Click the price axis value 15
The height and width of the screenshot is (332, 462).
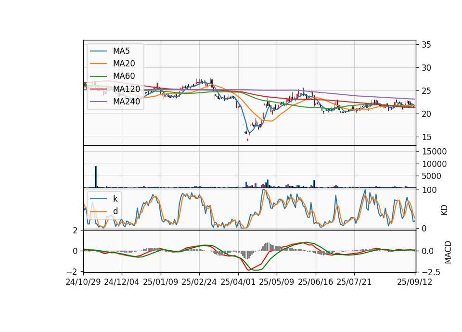(426, 137)
